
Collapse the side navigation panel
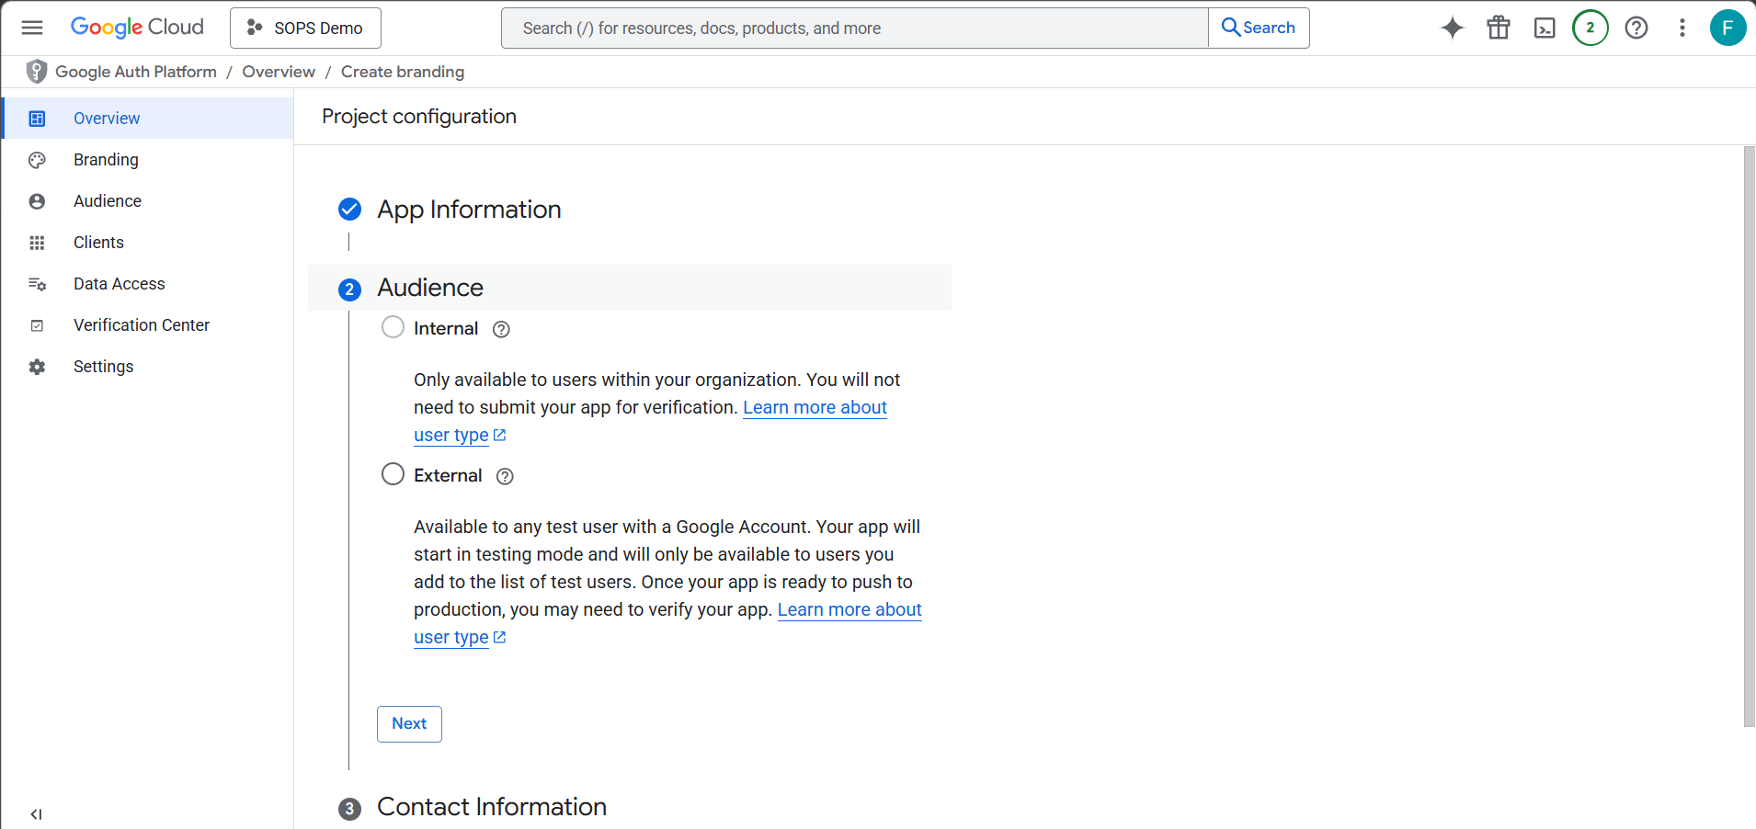36,813
